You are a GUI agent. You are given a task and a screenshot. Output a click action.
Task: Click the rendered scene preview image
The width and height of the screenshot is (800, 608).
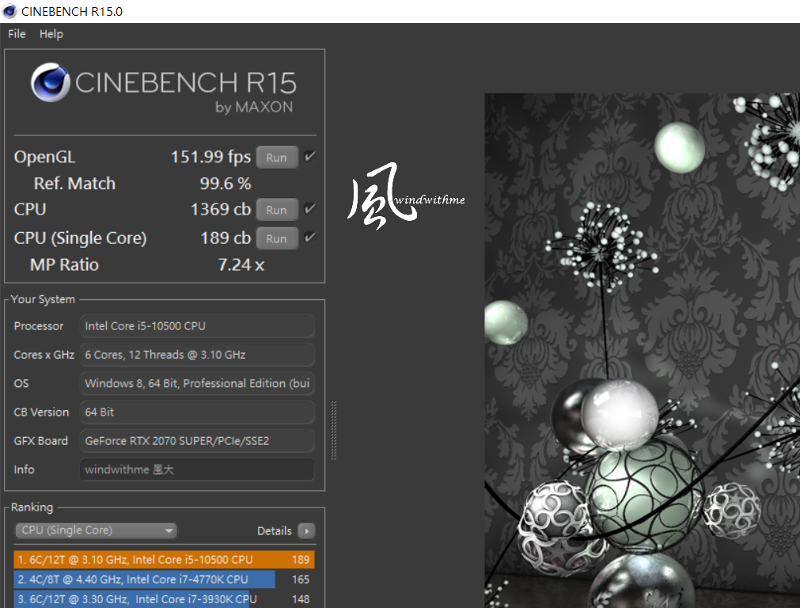click(x=642, y=350)
